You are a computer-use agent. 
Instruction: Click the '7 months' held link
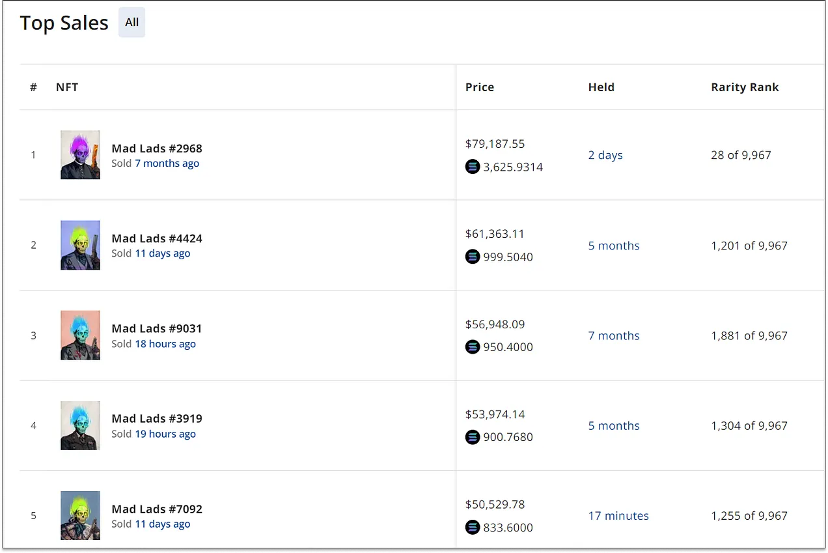pyautogui.click(x=614, y=335)
